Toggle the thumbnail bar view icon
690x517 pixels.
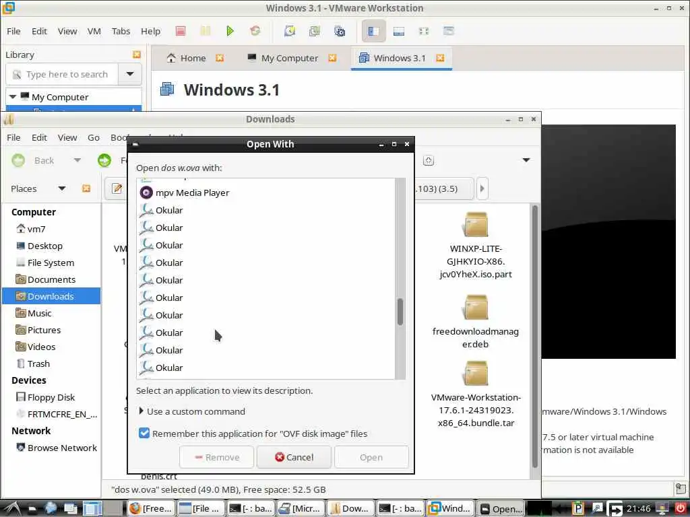click(399, 31)
